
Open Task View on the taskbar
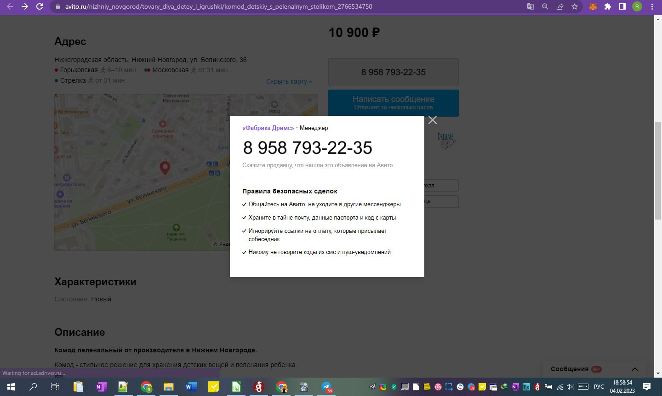tap(55, 387)
